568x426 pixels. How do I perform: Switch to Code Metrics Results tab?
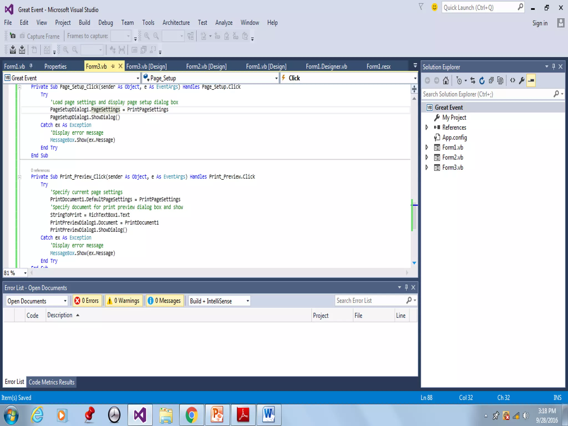click(x=52, y=382)
